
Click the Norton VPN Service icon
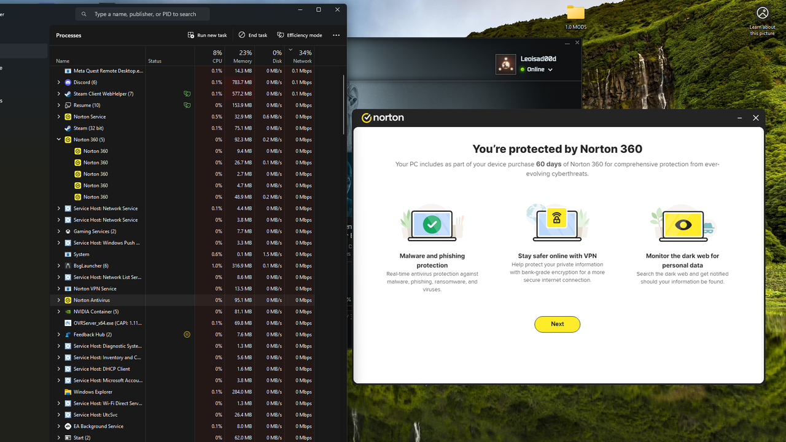coord(68,289)
